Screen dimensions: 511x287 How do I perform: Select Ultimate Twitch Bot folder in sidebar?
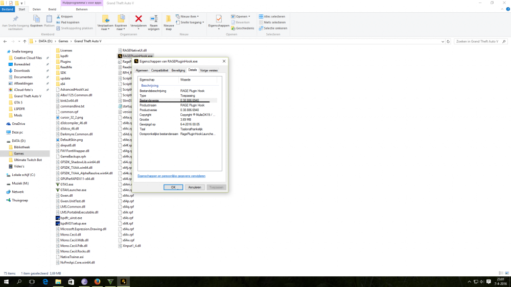[28, 160]
